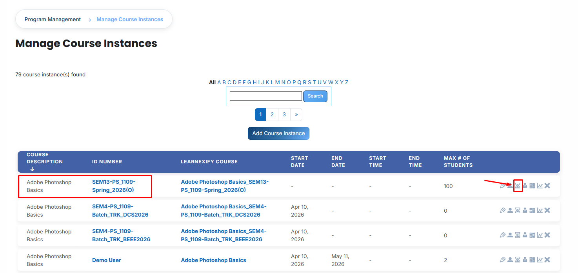Open the Manage Course Instances breadcrumb link

(130, 19)
